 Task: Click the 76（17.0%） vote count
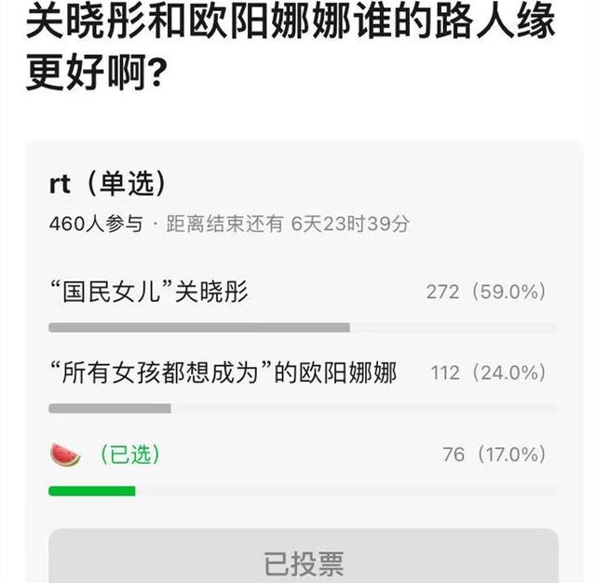[x=494, y=454]
